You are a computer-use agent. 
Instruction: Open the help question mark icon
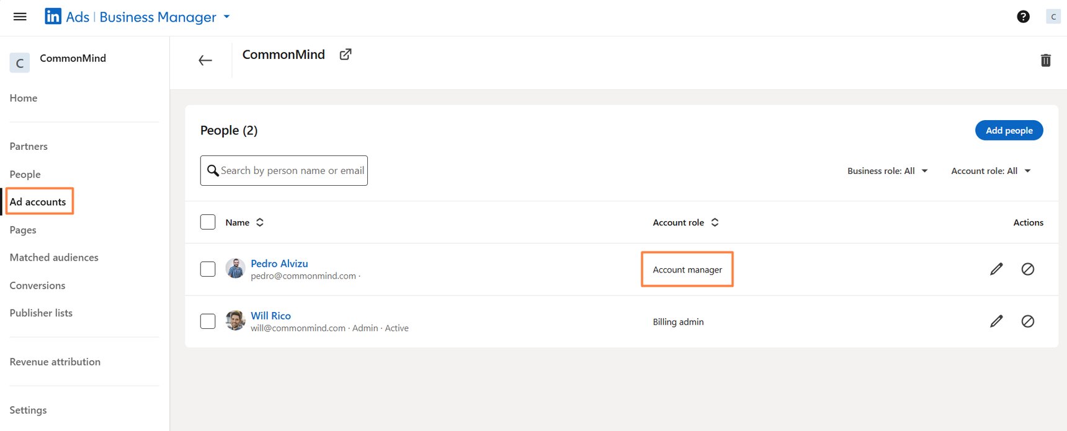pos(1023,17)
